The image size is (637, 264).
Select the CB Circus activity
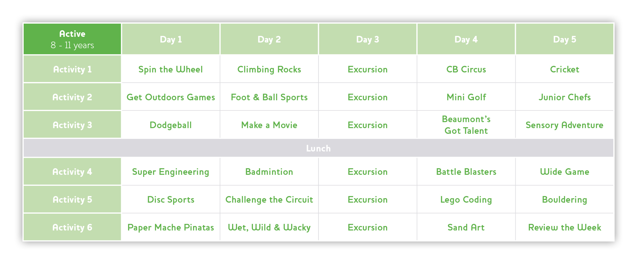pyautogui.click(x=466, y=69)
